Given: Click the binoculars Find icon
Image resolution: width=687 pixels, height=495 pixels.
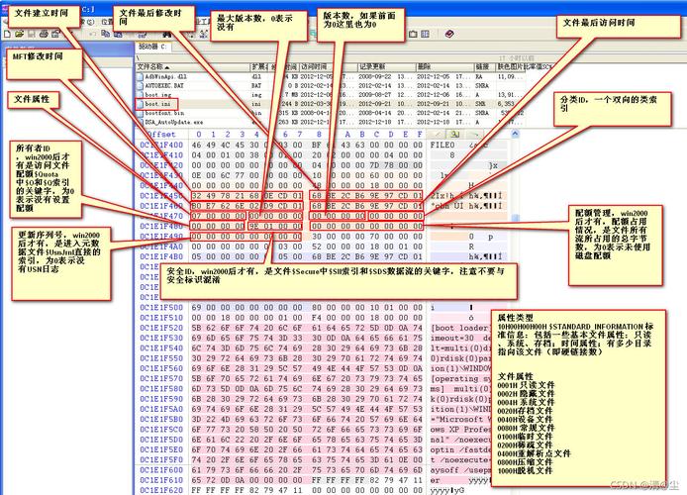Looking at the screenshot, I should coord(167,34).
